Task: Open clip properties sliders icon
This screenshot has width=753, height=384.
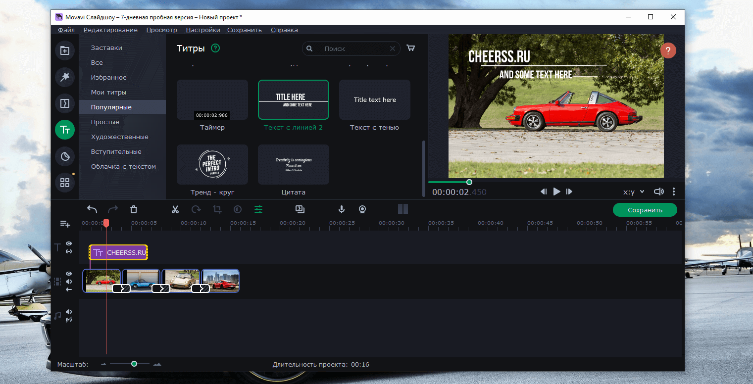Action: click(258, 209)
